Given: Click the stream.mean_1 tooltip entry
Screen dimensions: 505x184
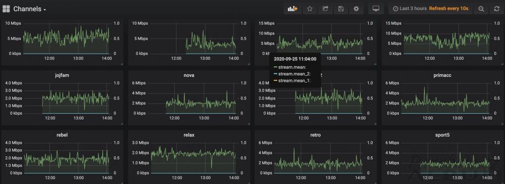Looking at the screenshot, I should pyautogui.click(x=292, y=80).
